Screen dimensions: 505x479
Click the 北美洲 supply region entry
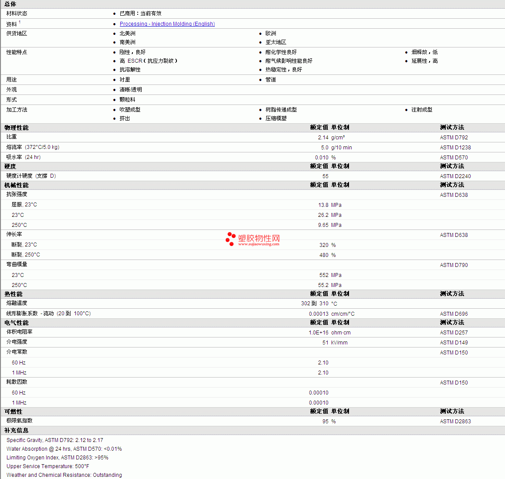pos(128,34)
